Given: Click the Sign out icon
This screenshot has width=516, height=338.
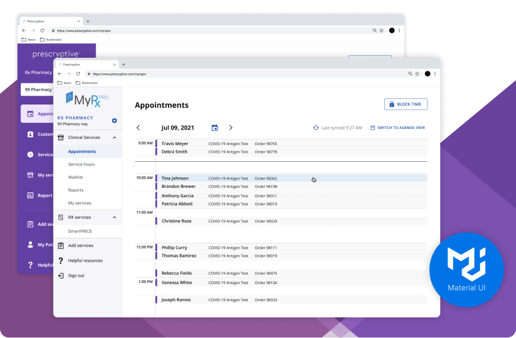Looking at the screenshot, I should pos(61,276).
